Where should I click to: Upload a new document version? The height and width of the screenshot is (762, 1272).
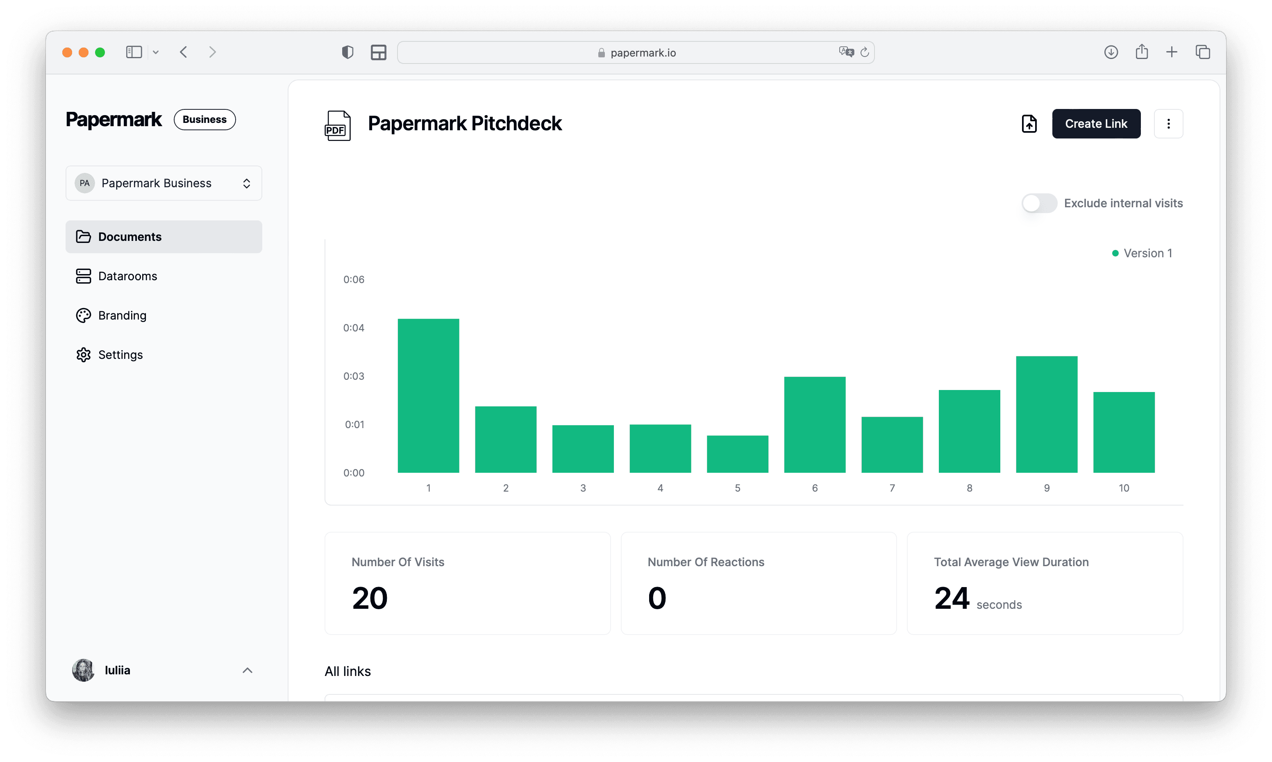point(1029,123)
